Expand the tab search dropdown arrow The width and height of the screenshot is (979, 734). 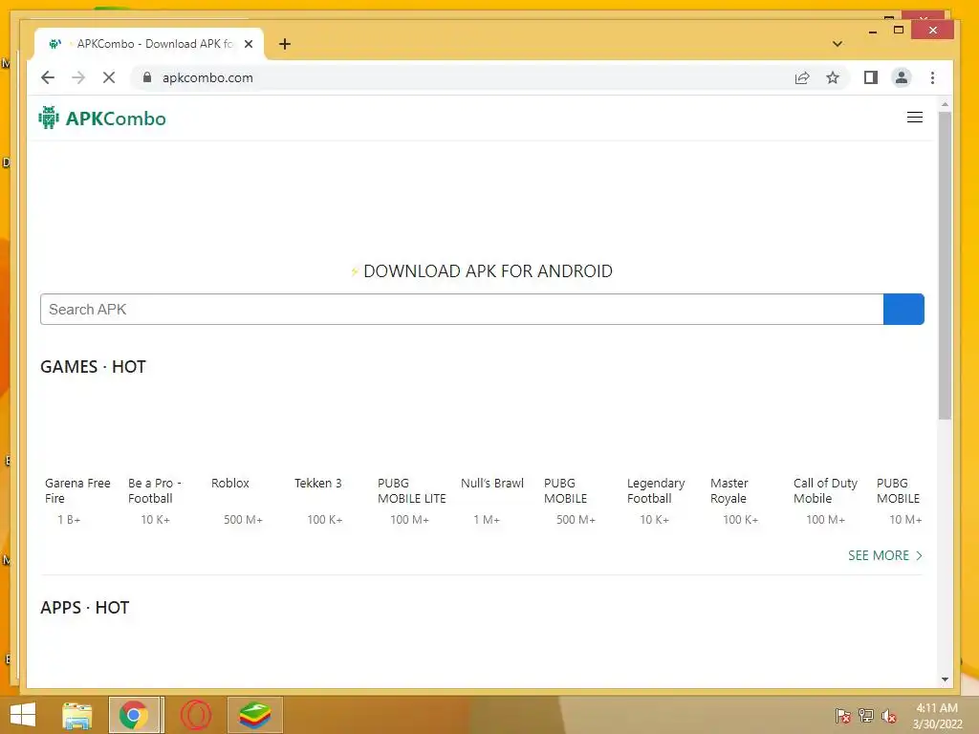pos(838,44)
